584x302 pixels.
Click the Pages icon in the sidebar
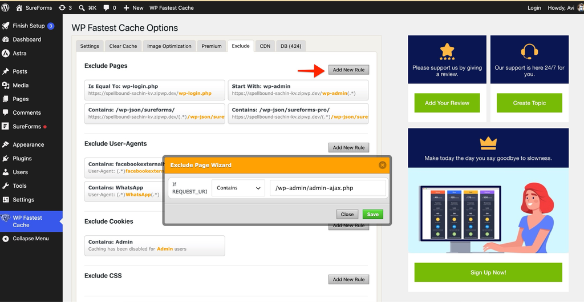coord(6,99)
